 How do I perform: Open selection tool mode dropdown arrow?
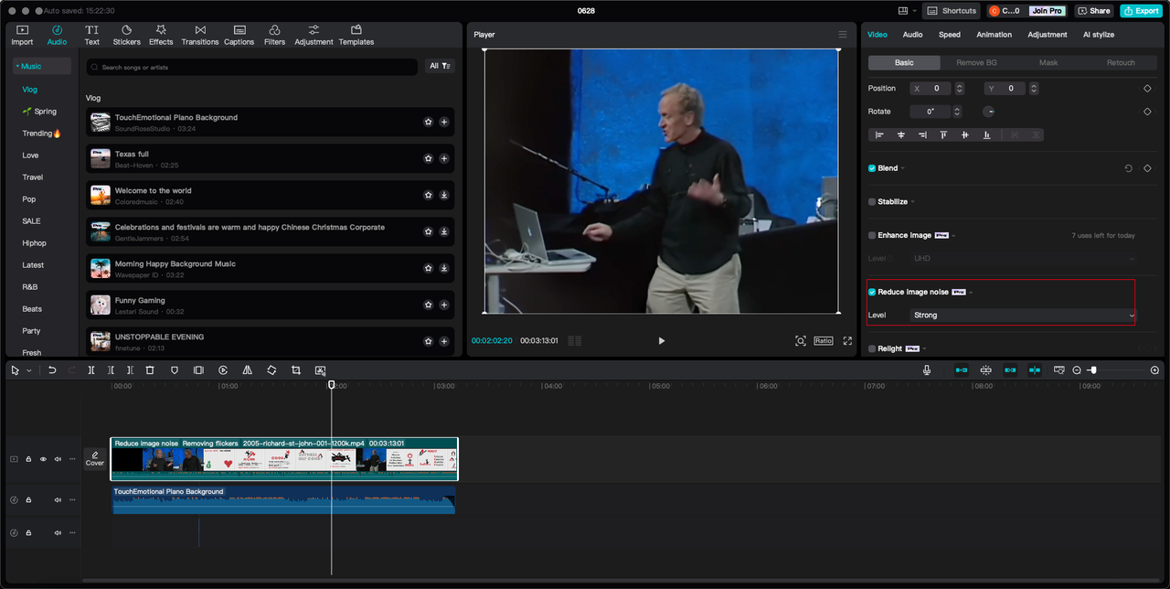tap(29, 370)
